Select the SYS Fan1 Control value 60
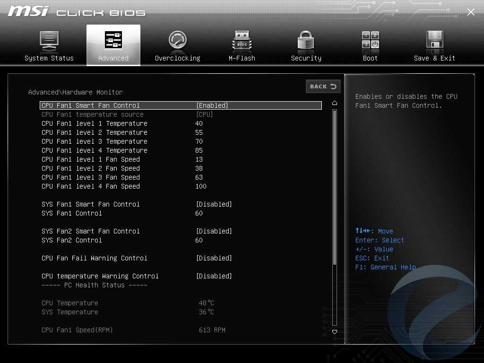 coord(199,213)
